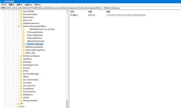Expand the Ext key

[16, 104]
